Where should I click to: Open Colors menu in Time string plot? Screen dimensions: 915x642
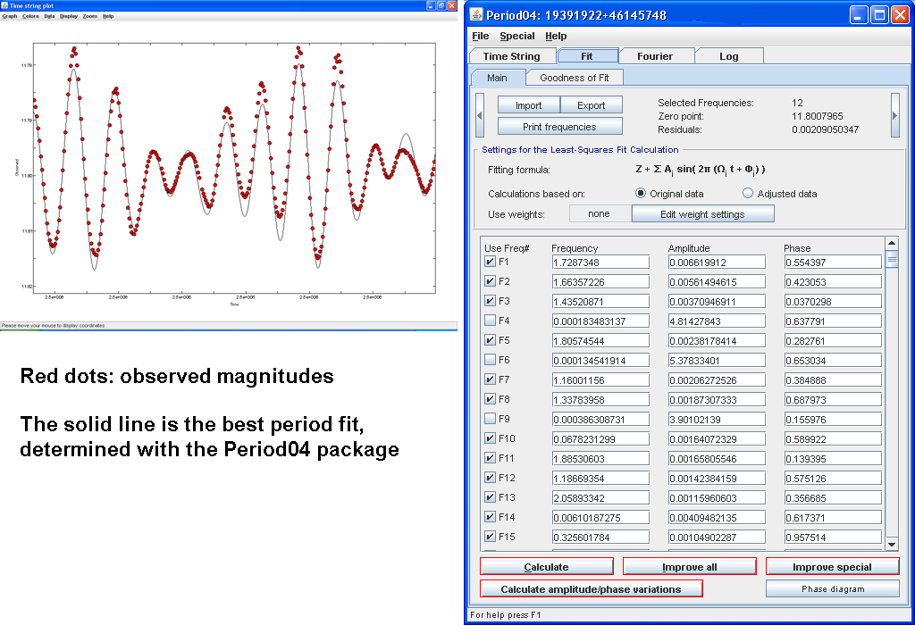tap(30, 16)
